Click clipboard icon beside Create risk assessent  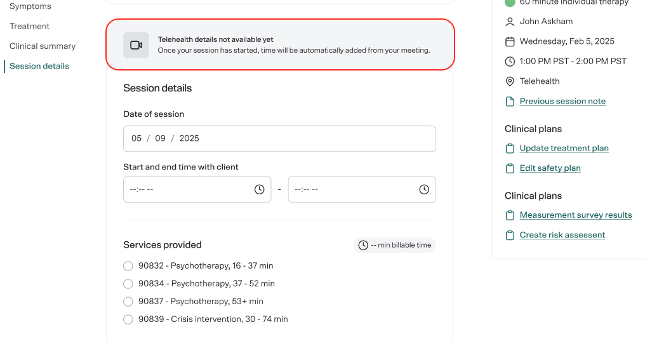tap(510, 236)
